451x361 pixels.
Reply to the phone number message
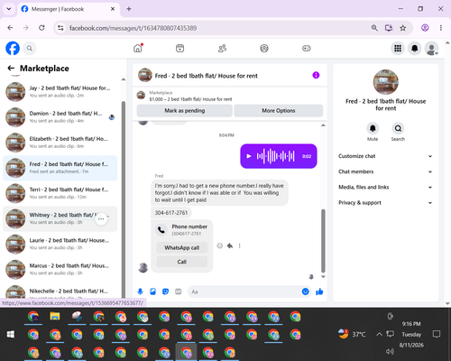(x=230, y=245)
